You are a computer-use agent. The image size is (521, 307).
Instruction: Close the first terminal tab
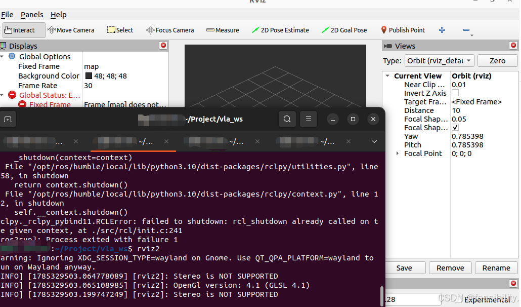coord(76,142)
